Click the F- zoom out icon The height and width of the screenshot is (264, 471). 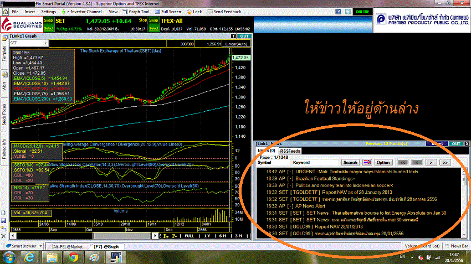(x=174, y=236)
